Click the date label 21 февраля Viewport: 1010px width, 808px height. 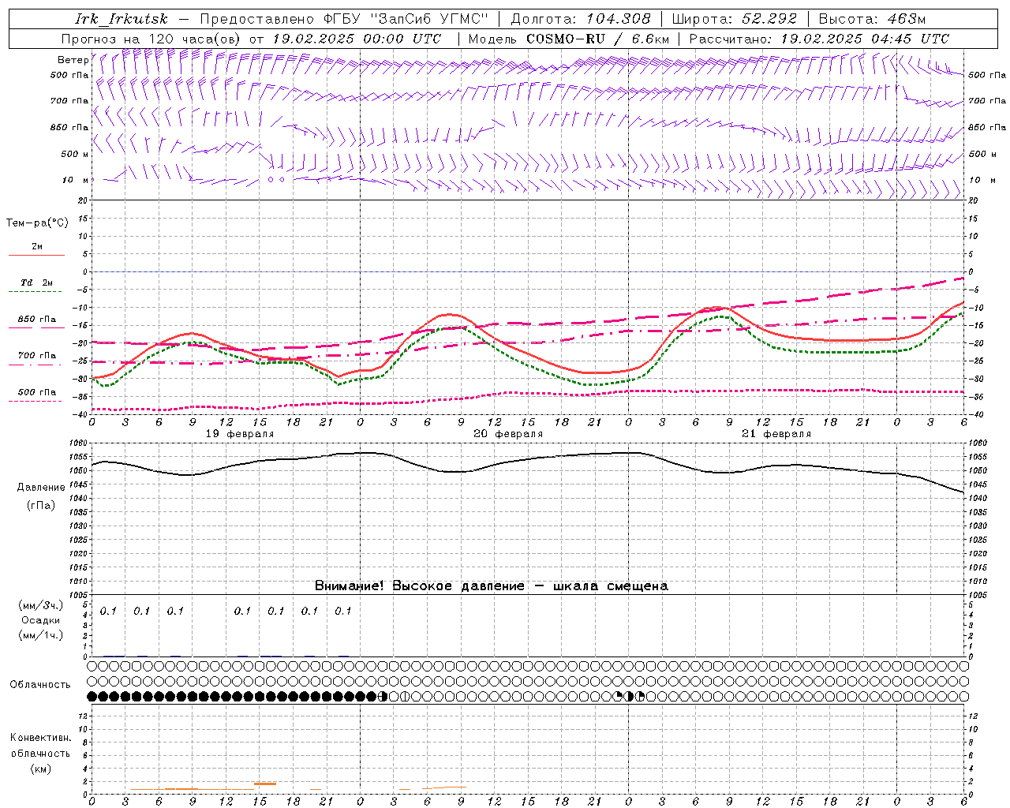(776, 434)
